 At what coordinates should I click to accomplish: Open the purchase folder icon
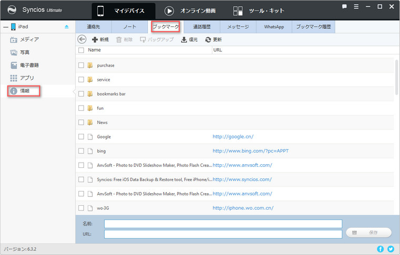[x=90, y=66]
